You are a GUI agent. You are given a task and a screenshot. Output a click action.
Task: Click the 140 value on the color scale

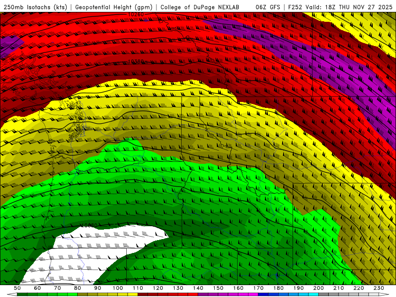click(198, 288)
